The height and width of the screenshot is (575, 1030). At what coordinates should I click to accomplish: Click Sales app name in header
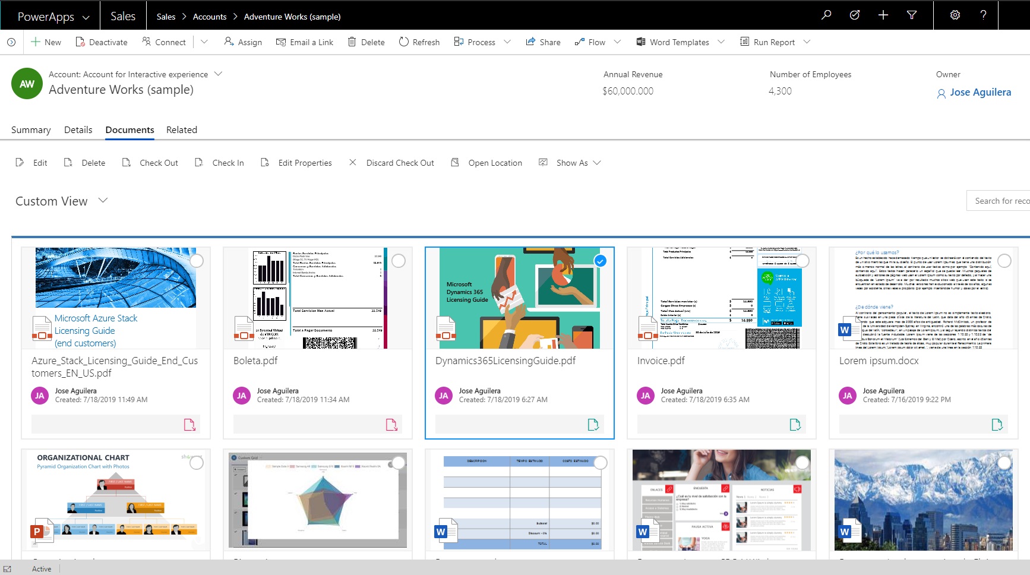click(x=123, y=16)
